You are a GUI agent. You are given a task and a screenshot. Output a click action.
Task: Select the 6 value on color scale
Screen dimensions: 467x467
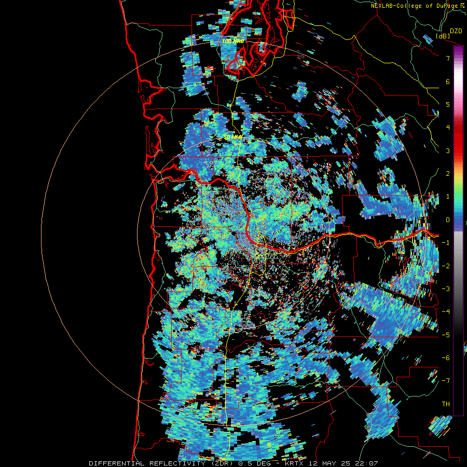448,81
